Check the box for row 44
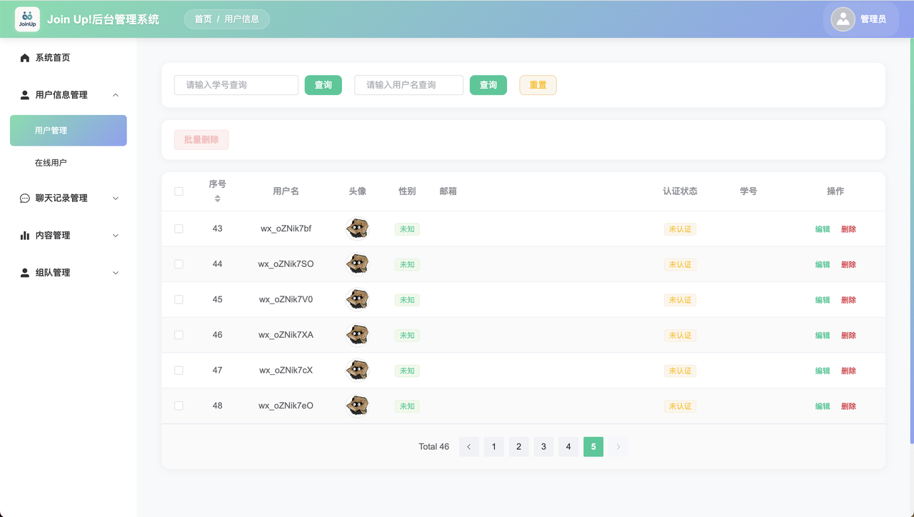 (179, 264)
